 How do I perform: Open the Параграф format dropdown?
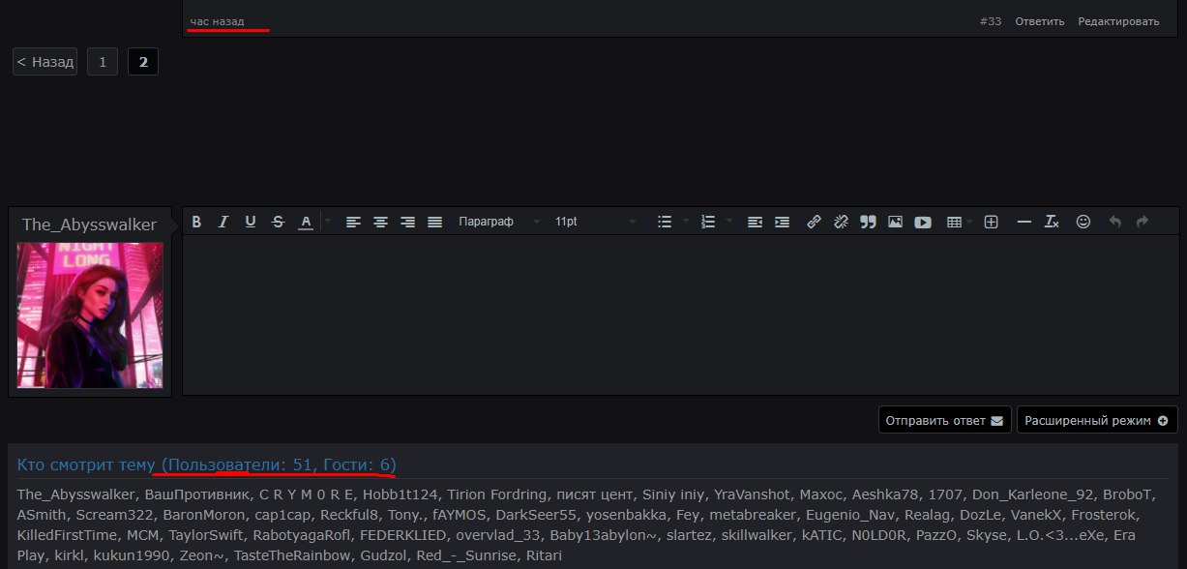pos(498,222)
